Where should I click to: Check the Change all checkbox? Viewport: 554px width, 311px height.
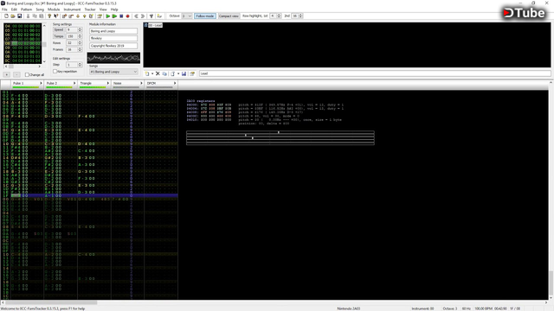(27, 75)
